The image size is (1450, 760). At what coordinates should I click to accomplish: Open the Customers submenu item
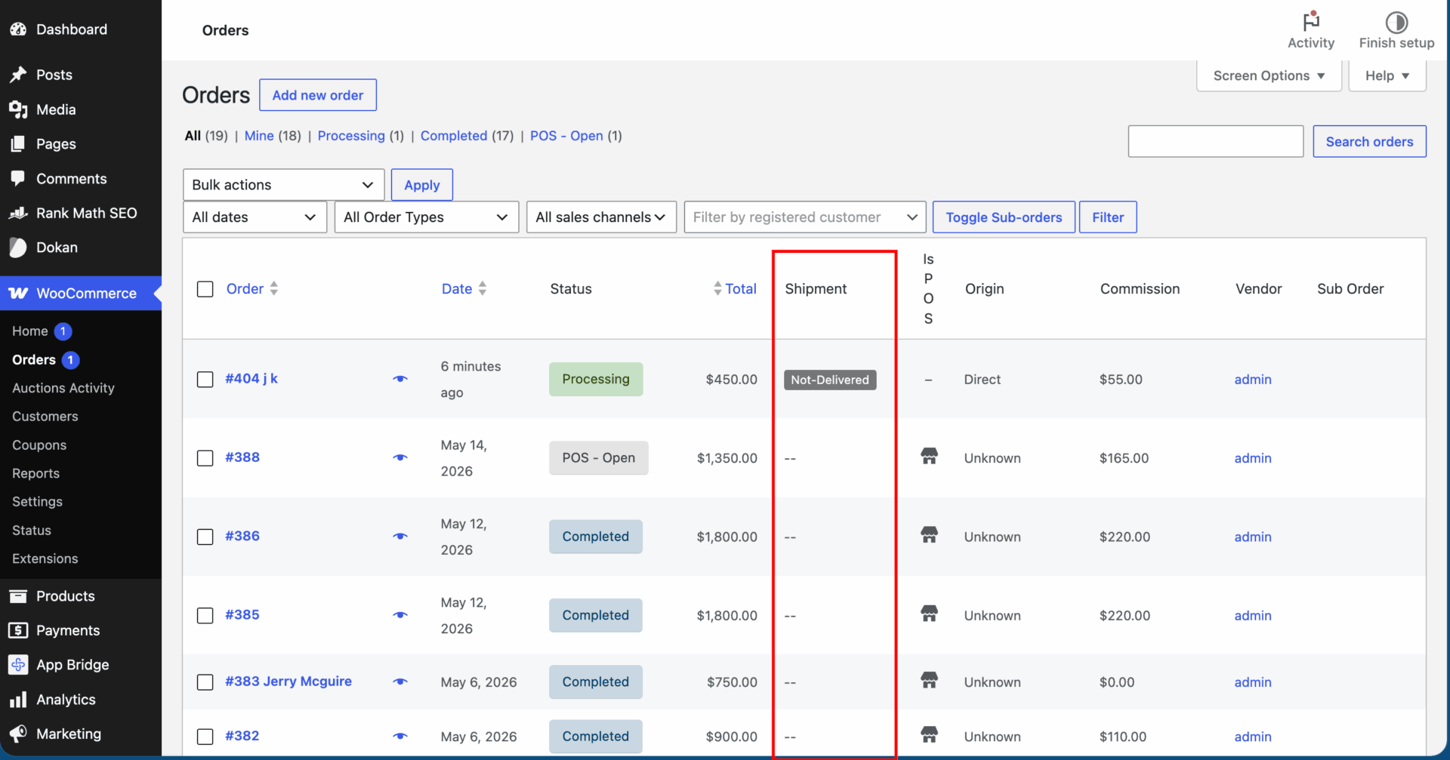[45, 417]
